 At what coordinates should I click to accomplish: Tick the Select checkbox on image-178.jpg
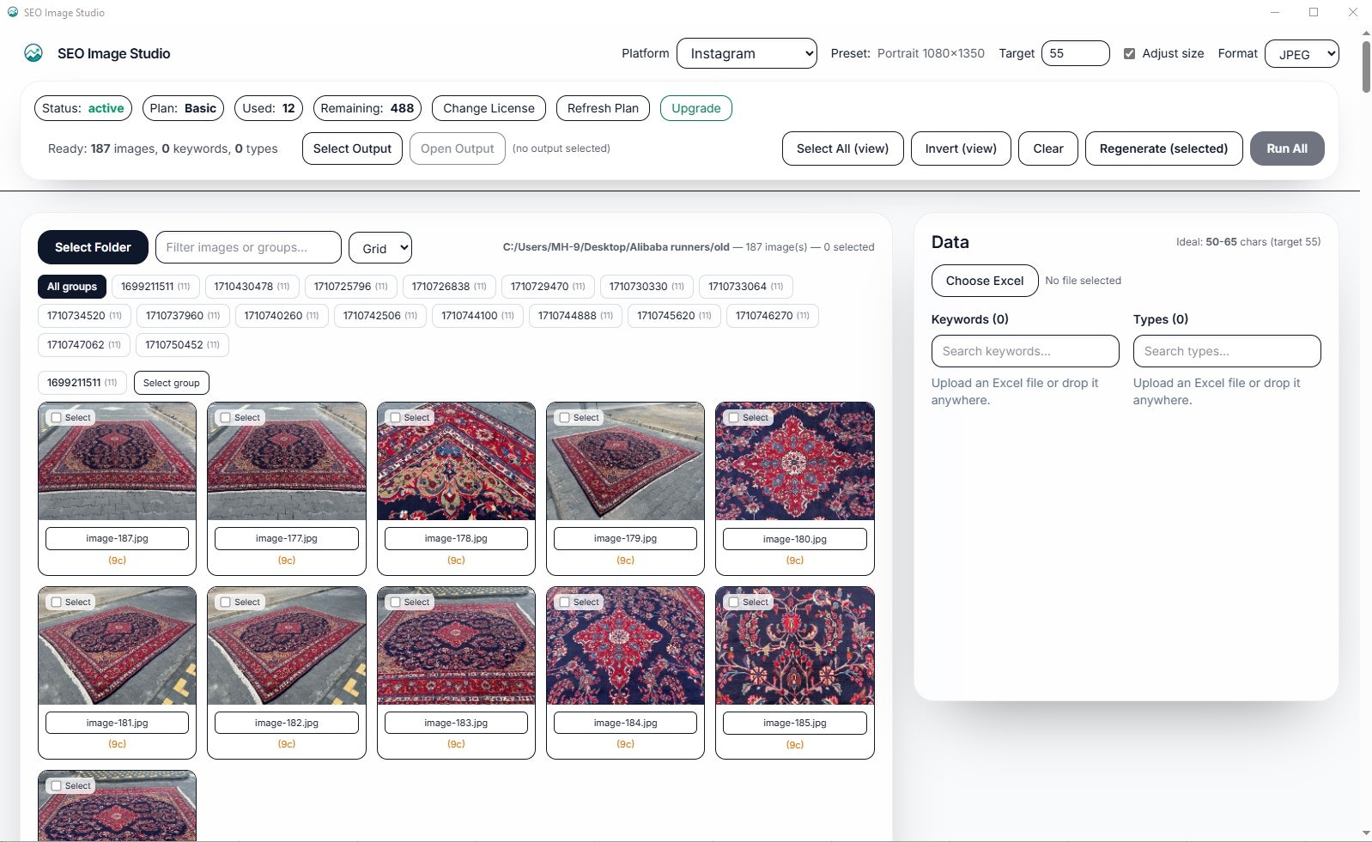(x=396, y=418)
